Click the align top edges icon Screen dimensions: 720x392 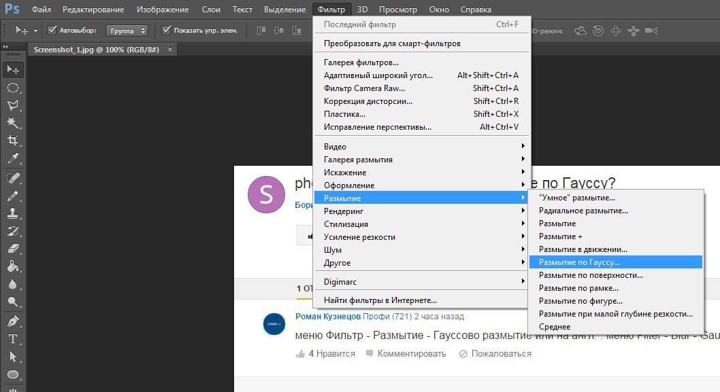pos(261,31)
